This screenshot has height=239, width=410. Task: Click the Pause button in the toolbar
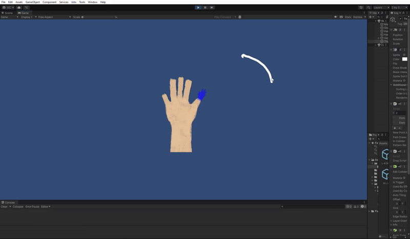(x=205, y=8)
